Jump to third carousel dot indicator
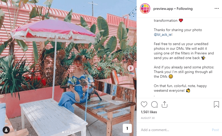 68,132
